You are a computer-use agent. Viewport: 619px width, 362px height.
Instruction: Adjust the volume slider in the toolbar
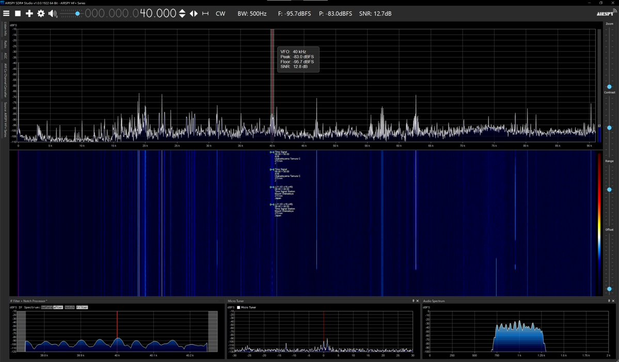click(77, 13)
